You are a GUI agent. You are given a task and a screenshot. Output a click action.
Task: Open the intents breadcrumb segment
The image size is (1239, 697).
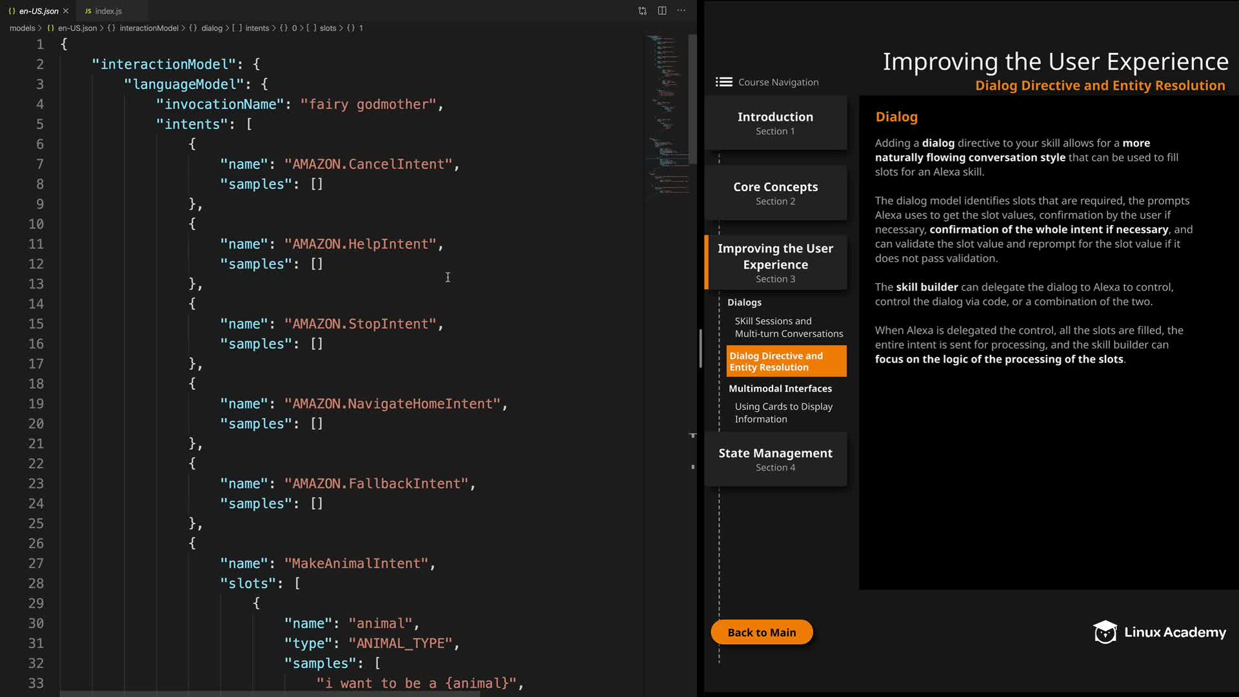[257, 28]
